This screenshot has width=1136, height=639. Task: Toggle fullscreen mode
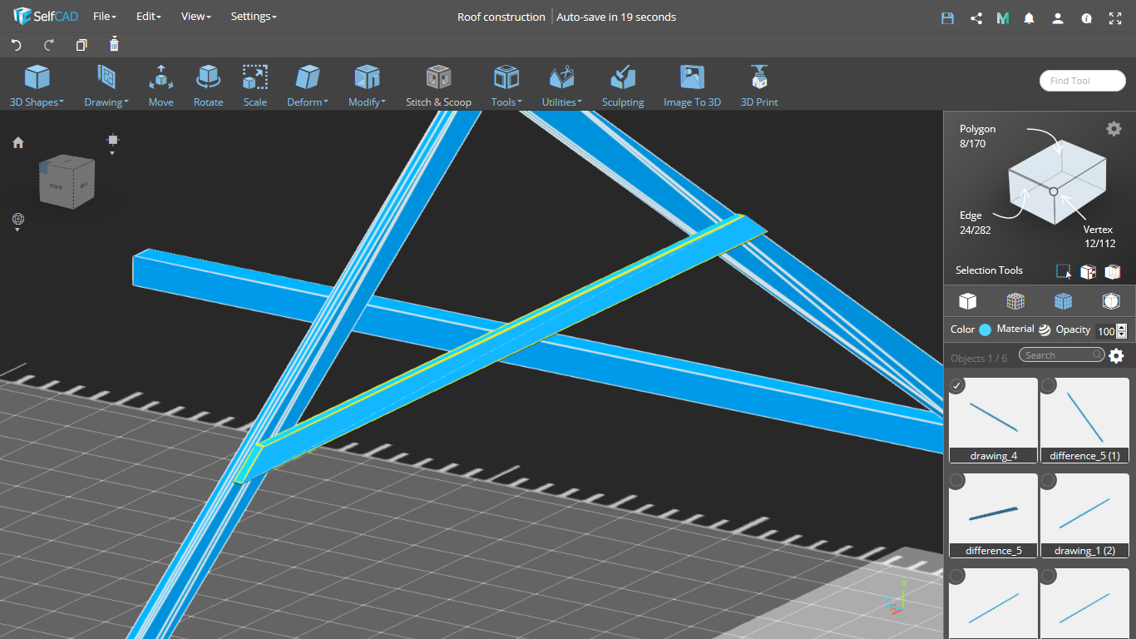[1115, 17]
